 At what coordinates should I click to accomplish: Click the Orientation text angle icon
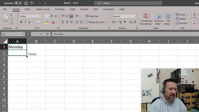point(77,16)
